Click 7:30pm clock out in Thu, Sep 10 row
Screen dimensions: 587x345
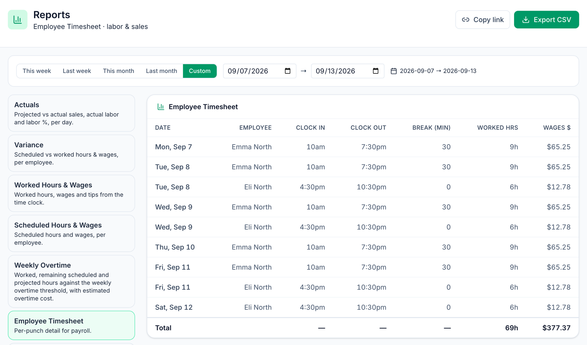tap(374, 247)
